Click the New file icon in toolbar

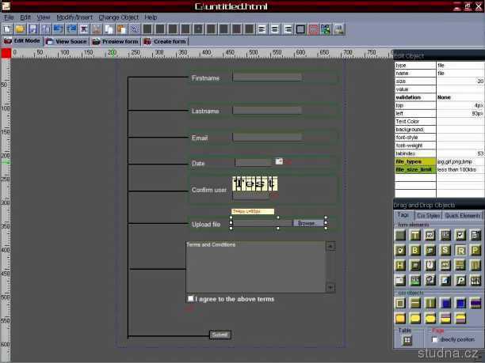7,28
